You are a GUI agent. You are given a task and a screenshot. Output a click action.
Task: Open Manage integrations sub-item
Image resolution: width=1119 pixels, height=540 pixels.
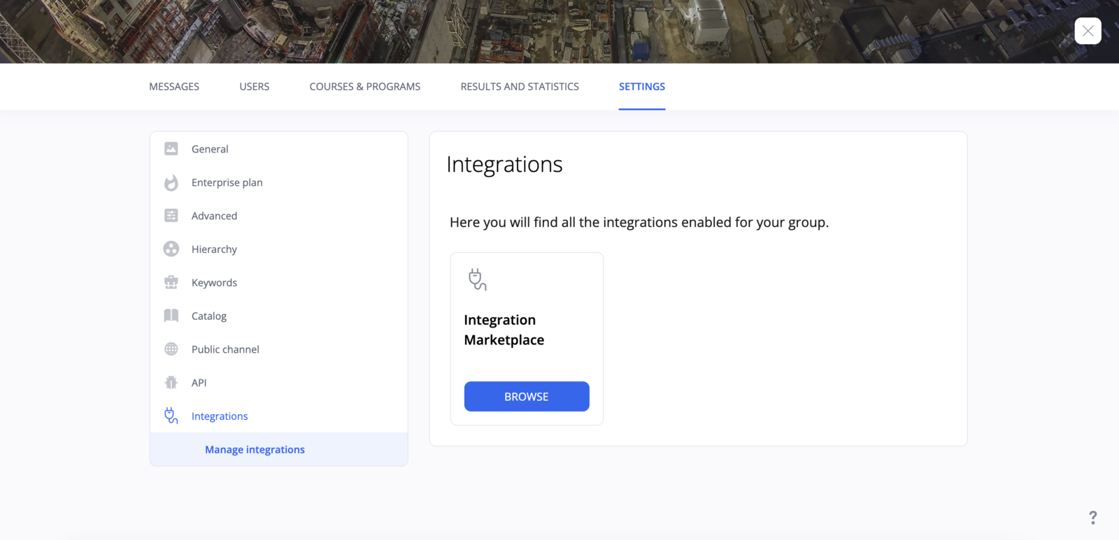278,449
